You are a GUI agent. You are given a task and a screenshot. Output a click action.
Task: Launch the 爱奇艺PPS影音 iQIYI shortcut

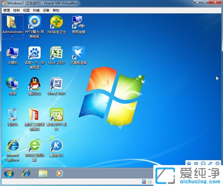point(56,119)
